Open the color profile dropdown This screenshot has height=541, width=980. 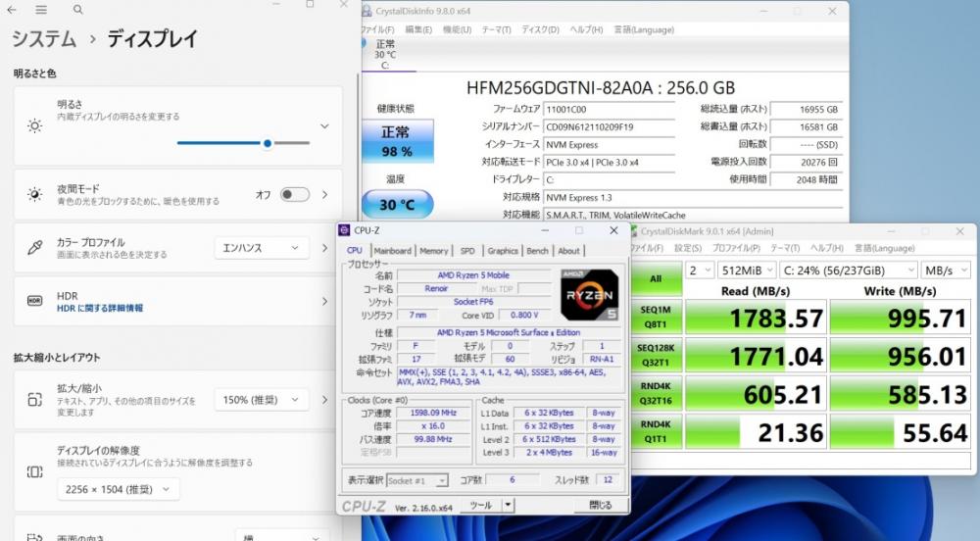[262, 248]
